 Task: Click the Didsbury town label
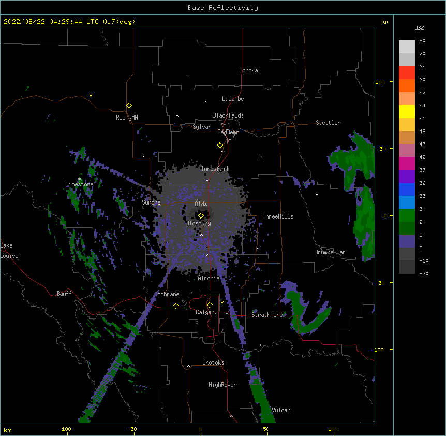[x=199, y=223]
